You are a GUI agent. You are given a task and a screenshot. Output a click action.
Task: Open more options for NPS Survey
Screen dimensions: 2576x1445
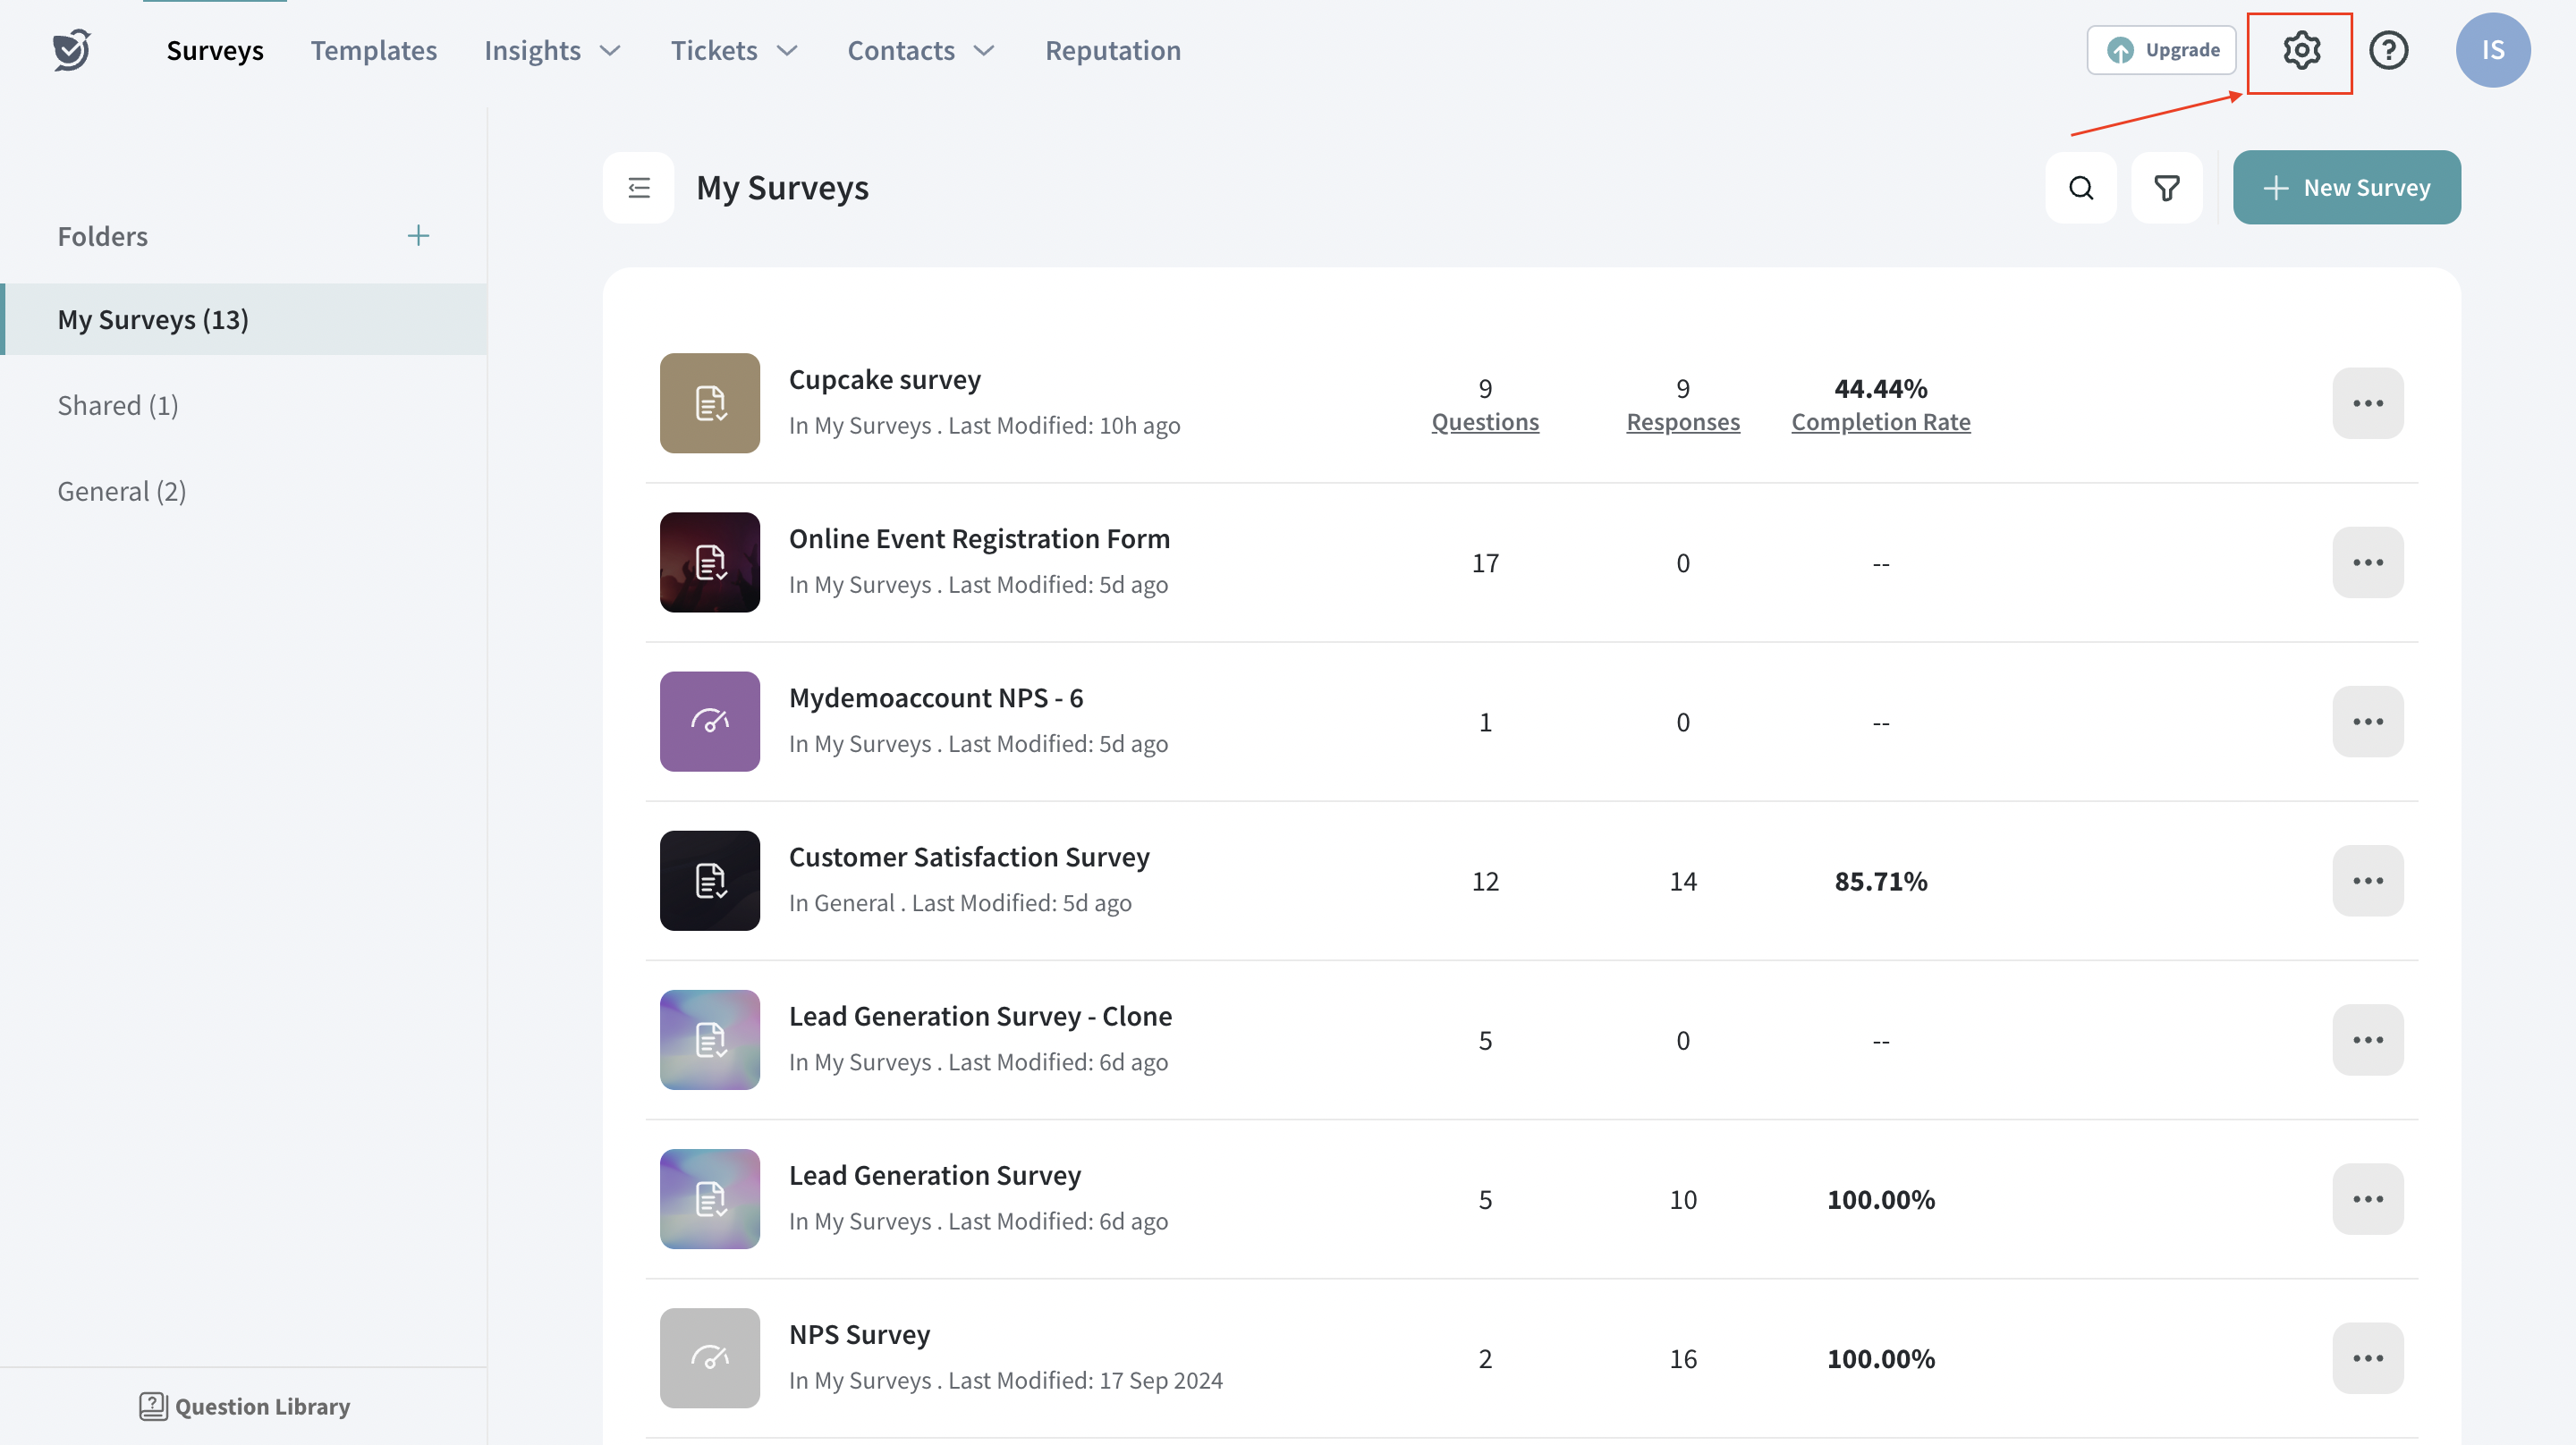[2367, 1358]
